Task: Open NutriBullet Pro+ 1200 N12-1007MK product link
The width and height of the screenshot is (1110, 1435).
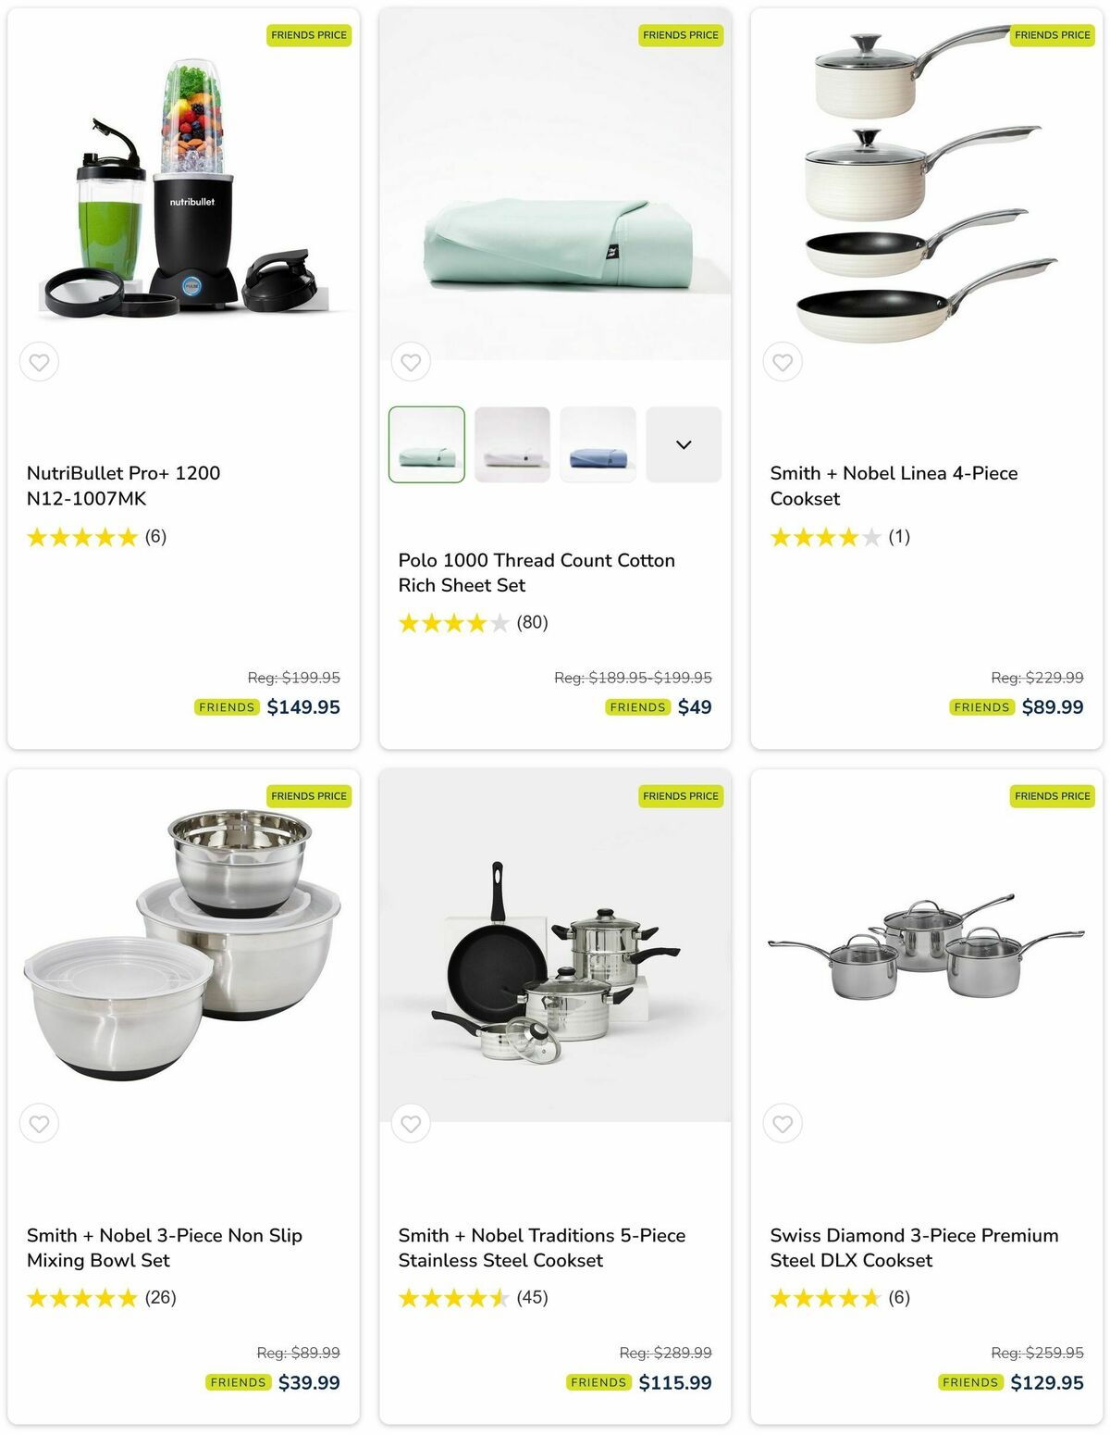Action: tap(123, 485)
